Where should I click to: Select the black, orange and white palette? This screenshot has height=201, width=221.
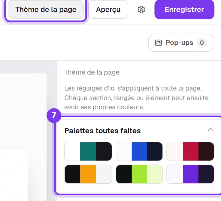88,174
